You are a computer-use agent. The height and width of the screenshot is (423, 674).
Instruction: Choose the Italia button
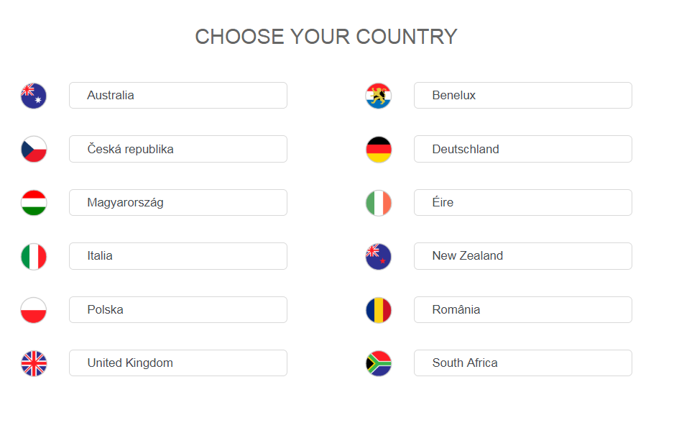point(178,256)
